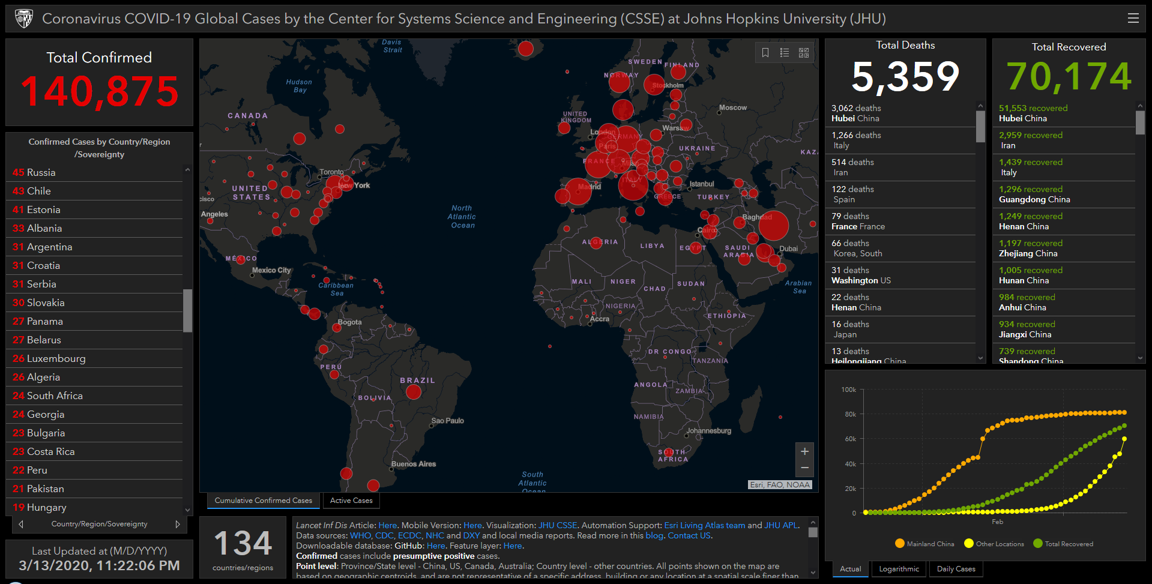The height and width of the screenshot is (584, 1152).
Task: Click up arrow of country list scrollbar
Action: [188, 170]
